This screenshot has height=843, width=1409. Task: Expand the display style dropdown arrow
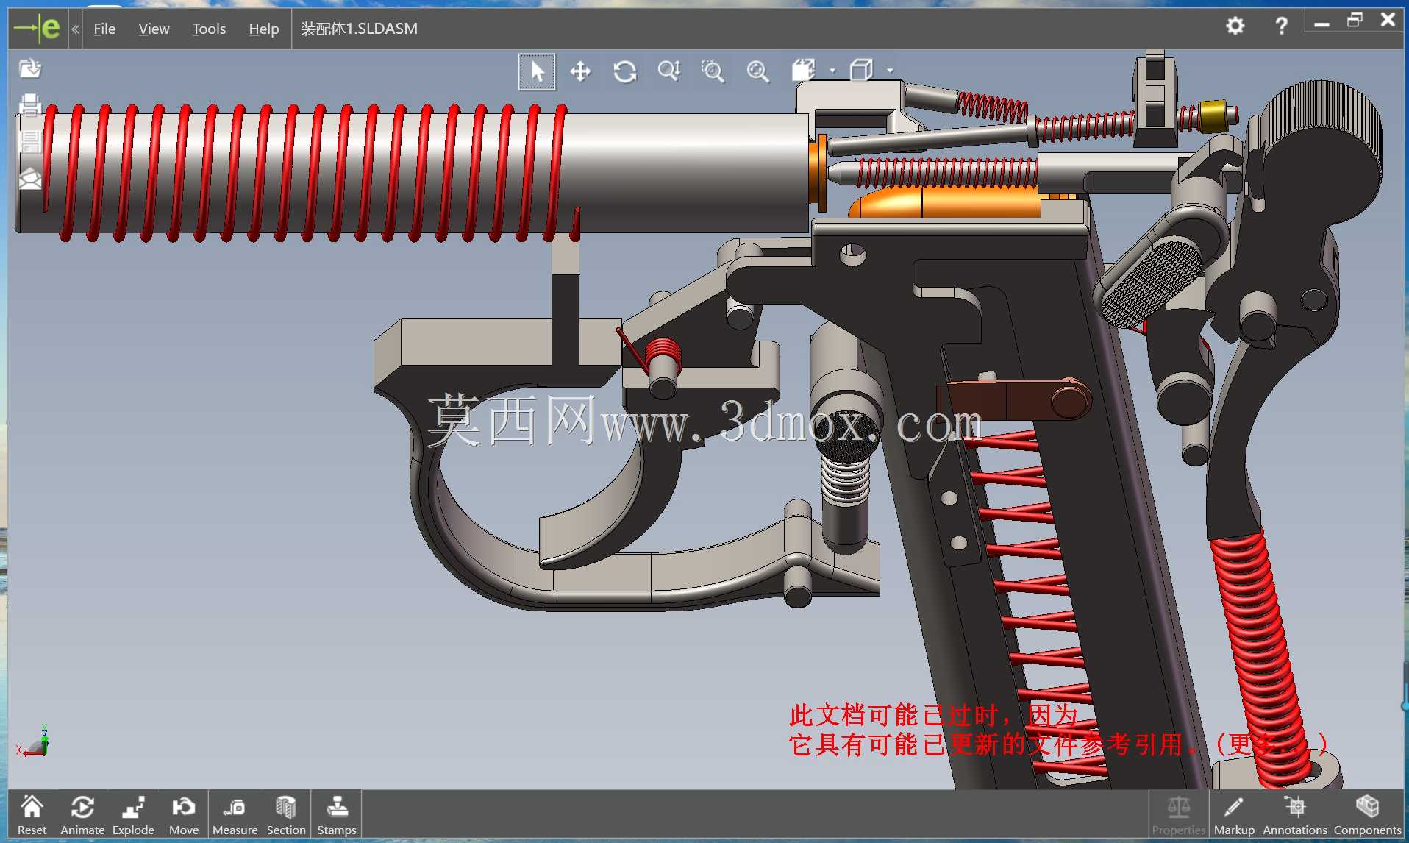point(890,71)
